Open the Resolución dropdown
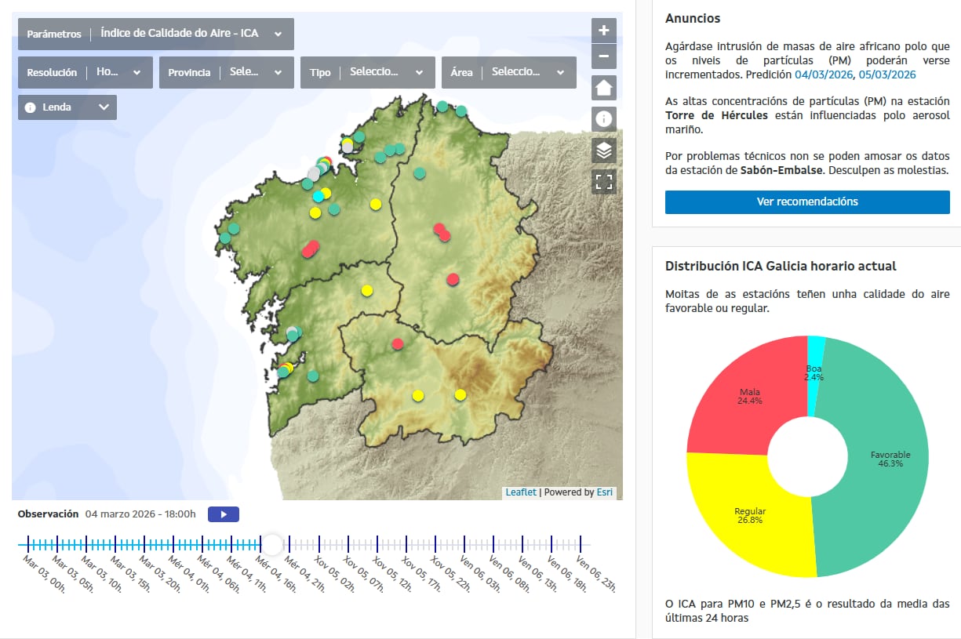Screen dimensions: 961x639 pyautogui.click(x=84, y=72)
